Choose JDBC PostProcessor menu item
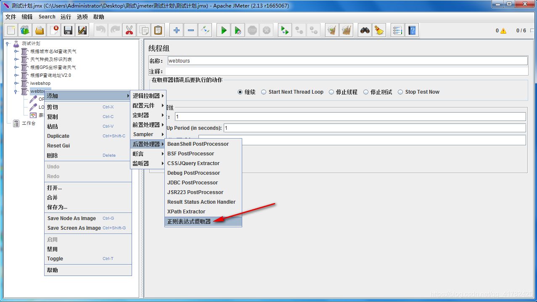 203,183
